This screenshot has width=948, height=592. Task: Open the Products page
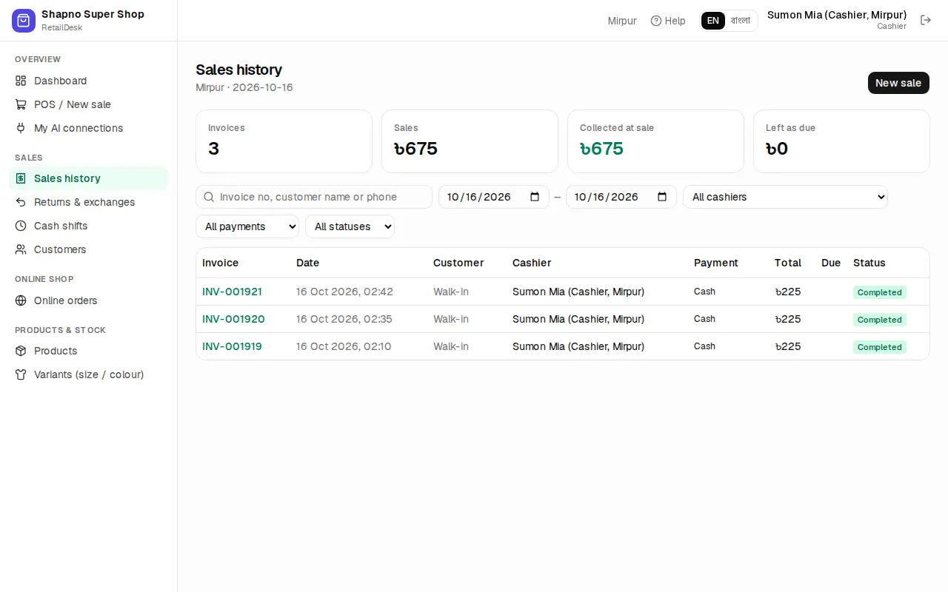click(89, 351)
